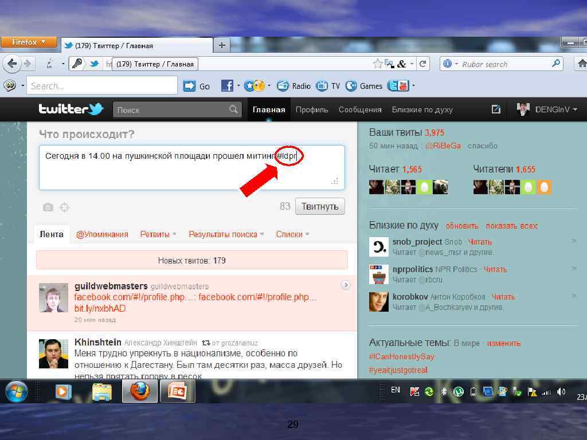587x440 pixels.
Task: Click the Facebook toolbar icon
Action: [x=227, y=86]
